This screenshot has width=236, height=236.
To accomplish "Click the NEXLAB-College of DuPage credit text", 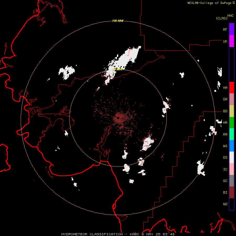I will coord(209,3).
